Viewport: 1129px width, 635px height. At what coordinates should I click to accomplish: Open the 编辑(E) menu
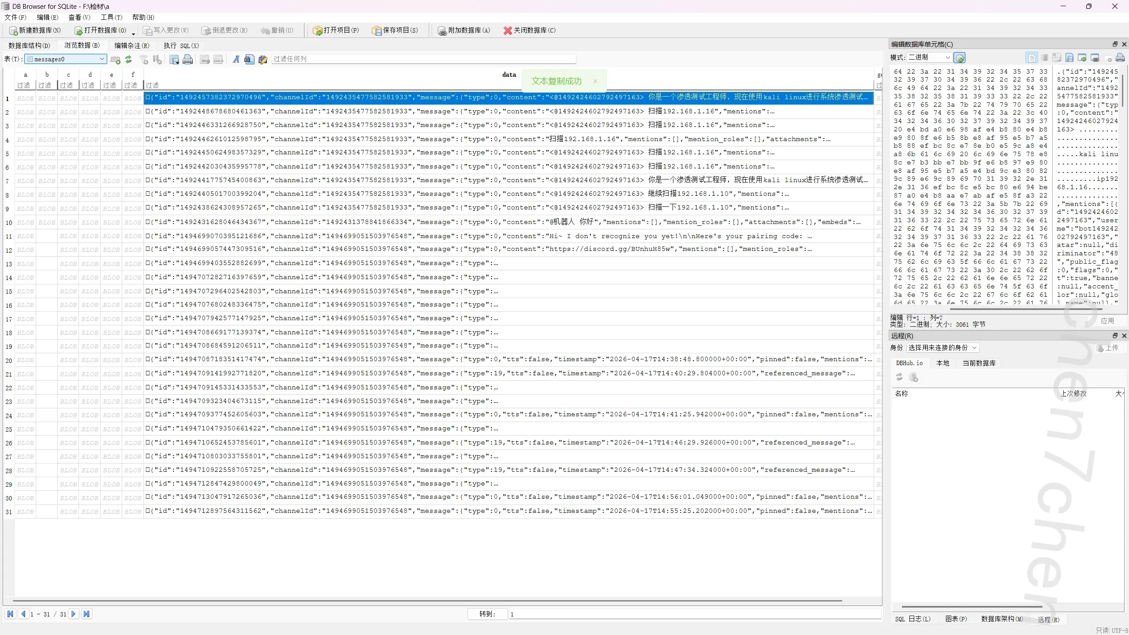[x=48, y=17]
